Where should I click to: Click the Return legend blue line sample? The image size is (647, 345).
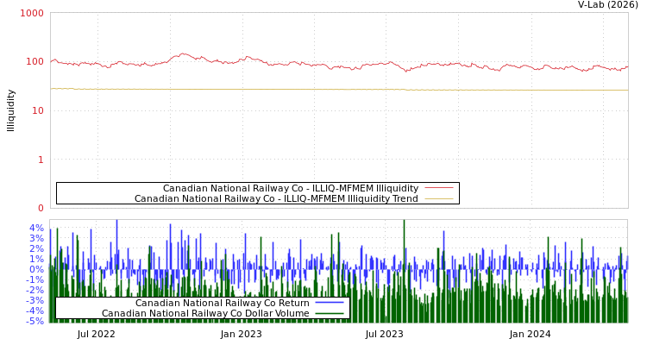point(329,303)
